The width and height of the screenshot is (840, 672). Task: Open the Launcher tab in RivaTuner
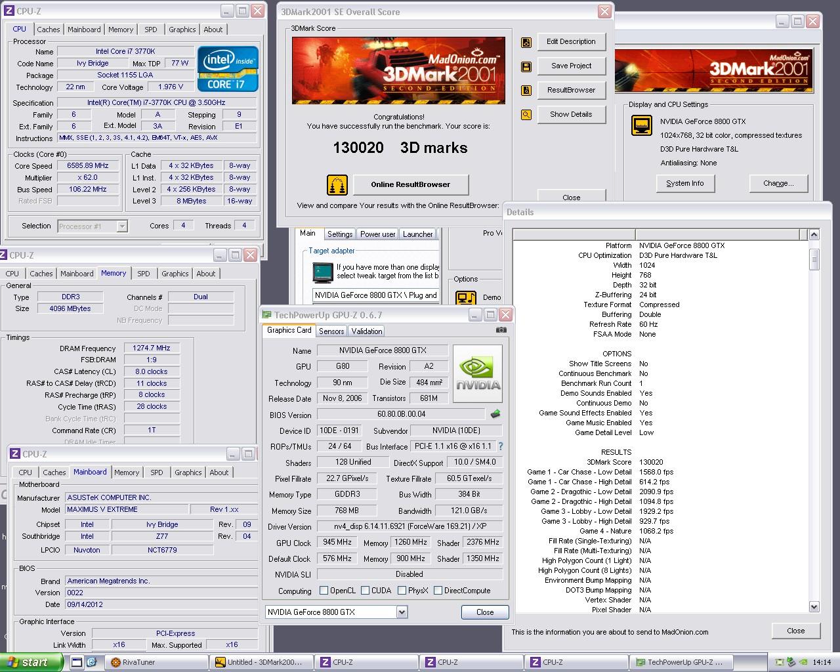[418, 234]
